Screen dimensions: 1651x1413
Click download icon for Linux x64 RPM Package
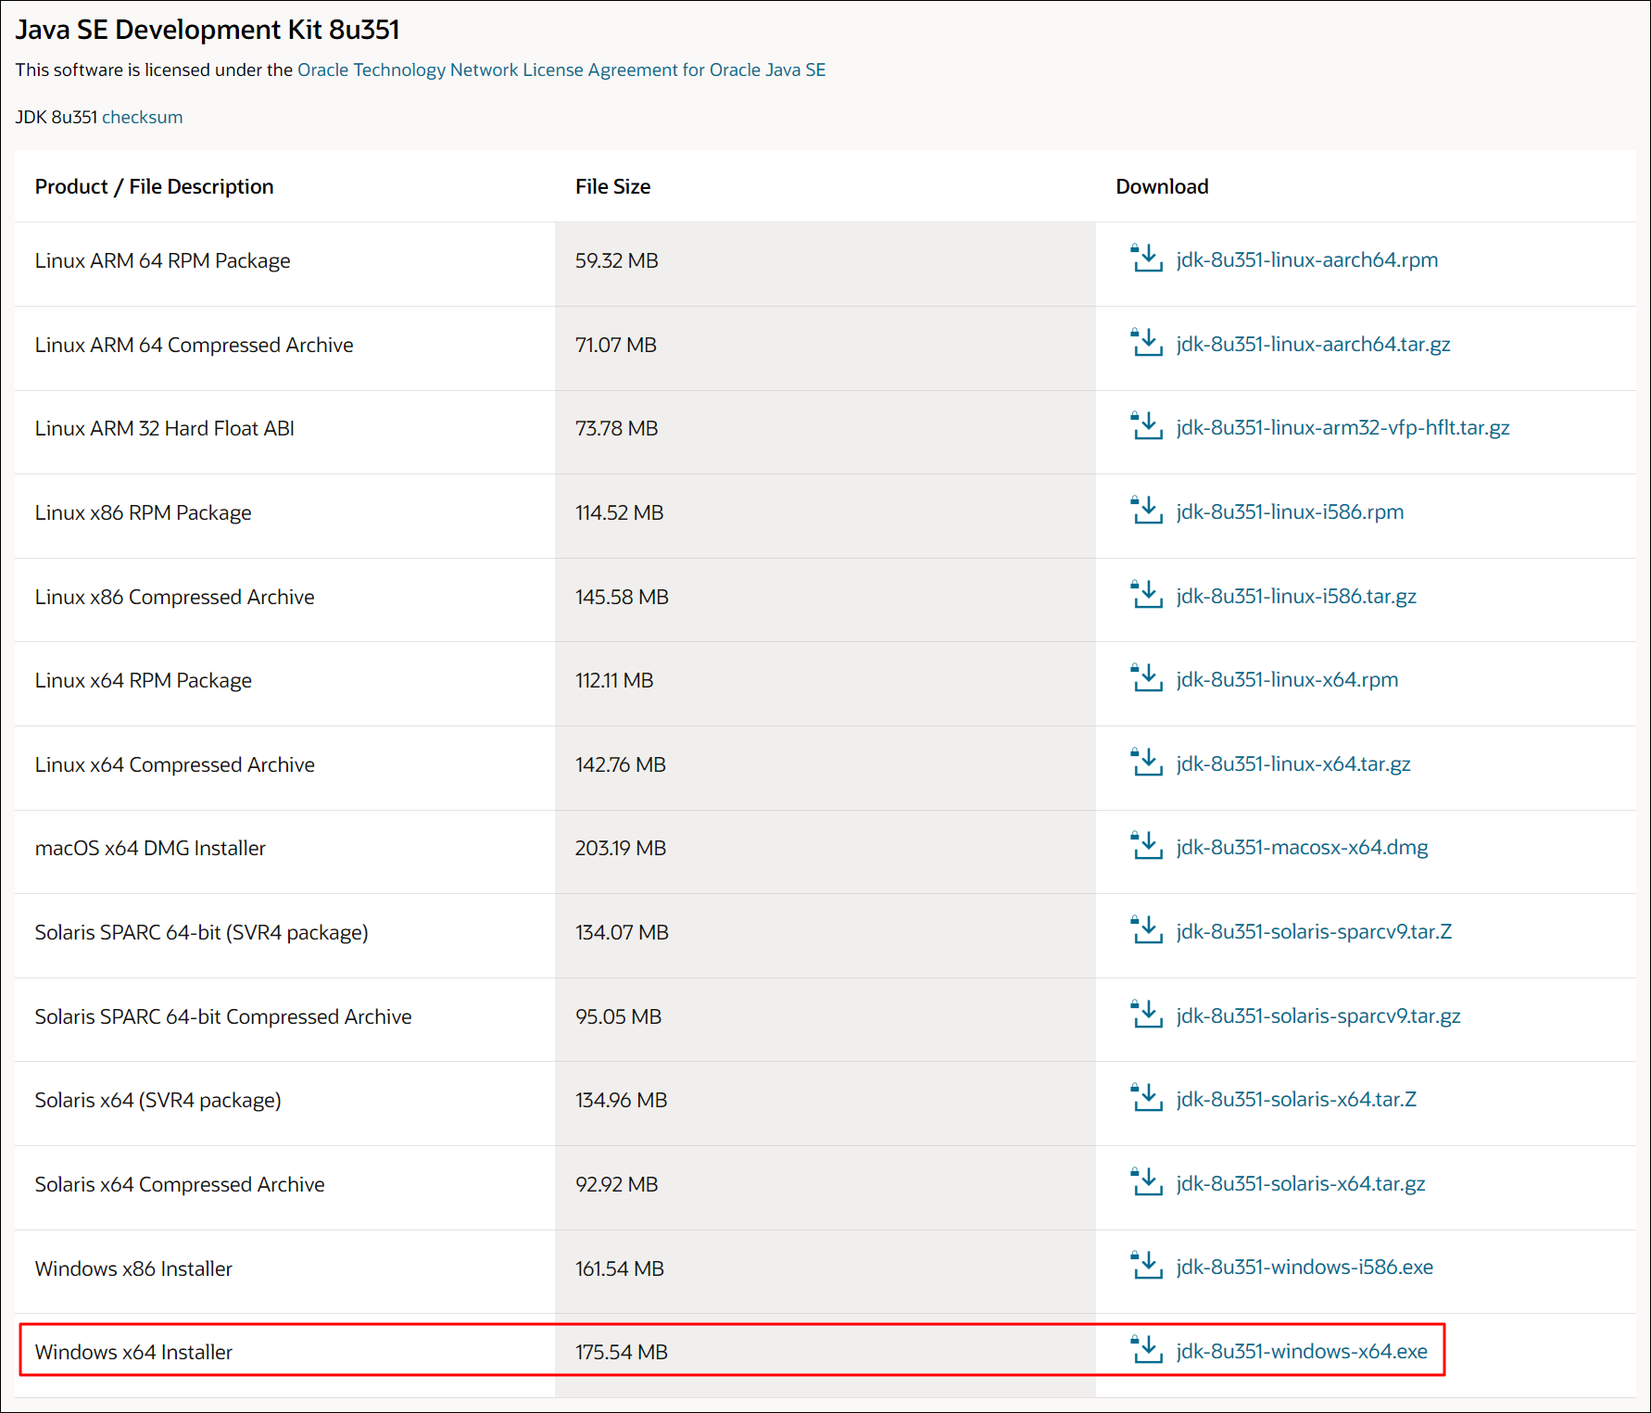point(1146,678)
